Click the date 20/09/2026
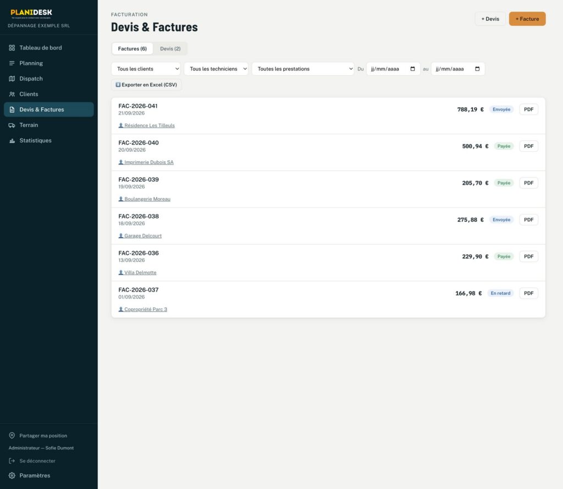This screenshot has width=563, height=489. click(x=132, y=150)
